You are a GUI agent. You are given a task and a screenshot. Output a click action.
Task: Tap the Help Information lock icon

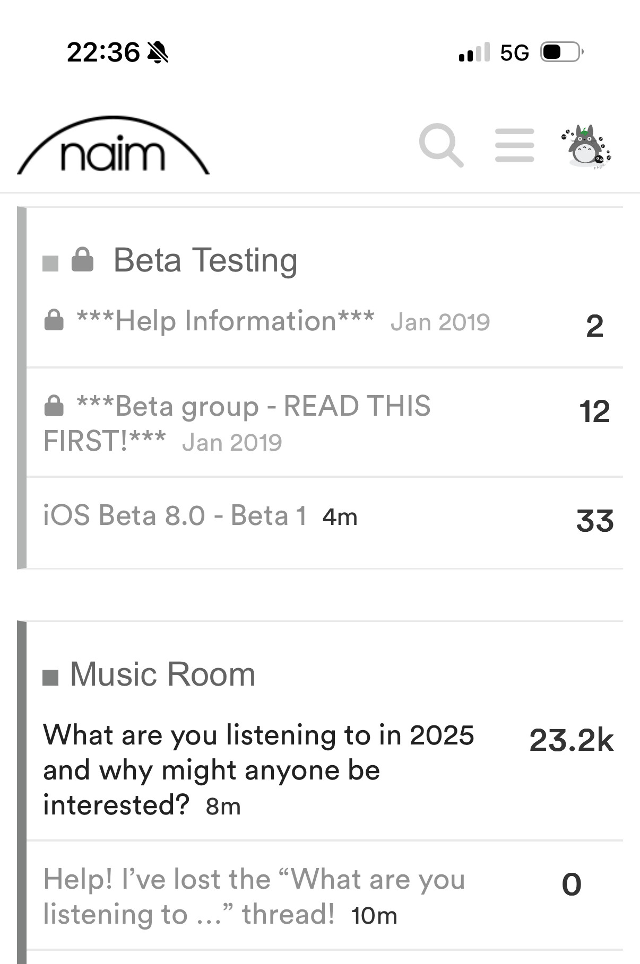tap(54, 320)
